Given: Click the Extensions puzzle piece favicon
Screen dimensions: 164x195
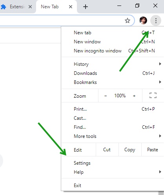Looking at the screenshot, I should [4, 7].
